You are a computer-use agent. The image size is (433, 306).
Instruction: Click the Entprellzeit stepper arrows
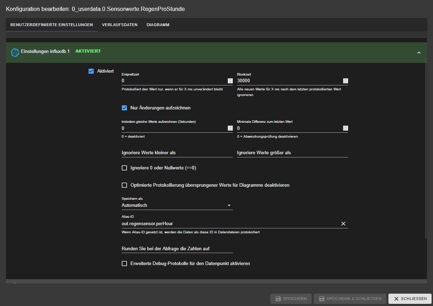pos(230,81)
